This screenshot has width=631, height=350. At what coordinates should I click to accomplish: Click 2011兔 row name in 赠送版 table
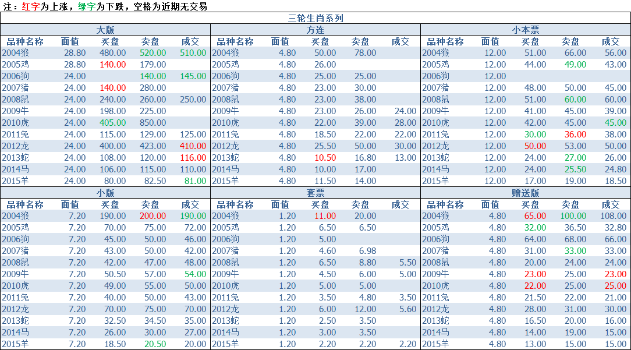436,298
